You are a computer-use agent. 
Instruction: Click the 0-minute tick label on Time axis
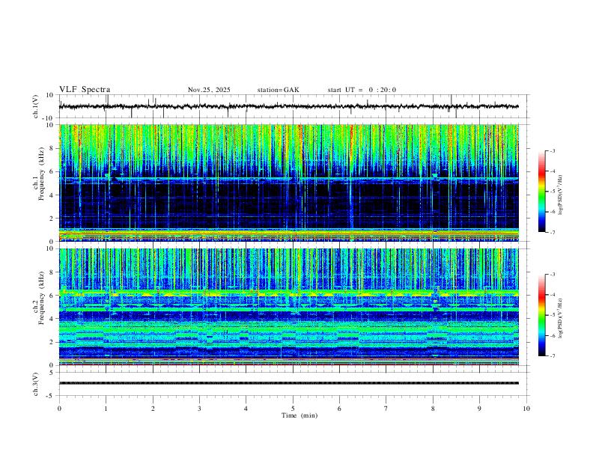pos(59,409)
